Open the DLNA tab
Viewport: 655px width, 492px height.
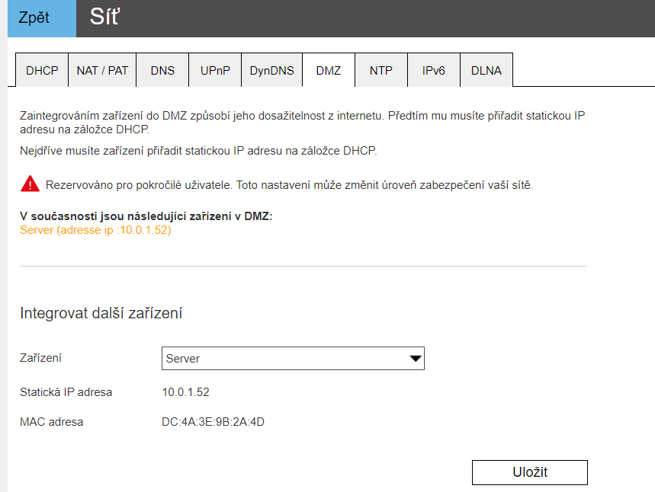(x=486, y=71)
